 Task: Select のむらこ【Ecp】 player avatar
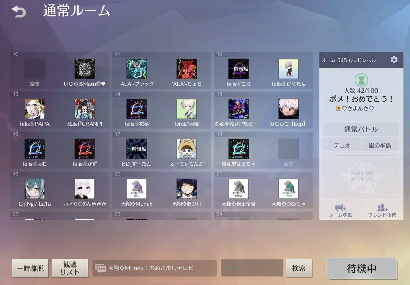pyautogui.click(x=289, y=109)
